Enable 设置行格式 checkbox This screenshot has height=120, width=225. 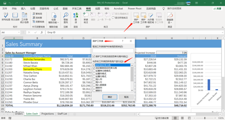[94, 76]
